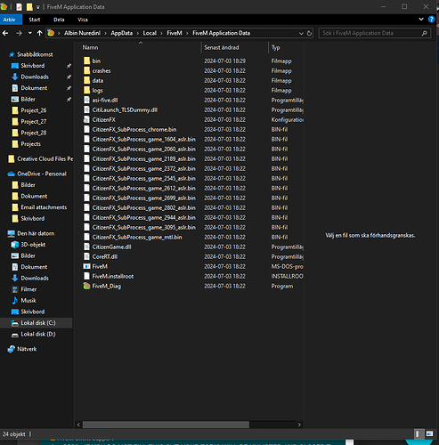Click the properties icon in title bar
The image size is (439, 445).
click(x=19, y=7)
